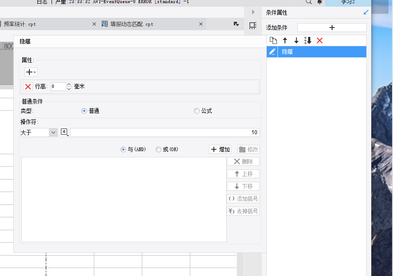
Task: Click the blue pin icon in 条件属性 header
Action: click(x=366, y=12)
